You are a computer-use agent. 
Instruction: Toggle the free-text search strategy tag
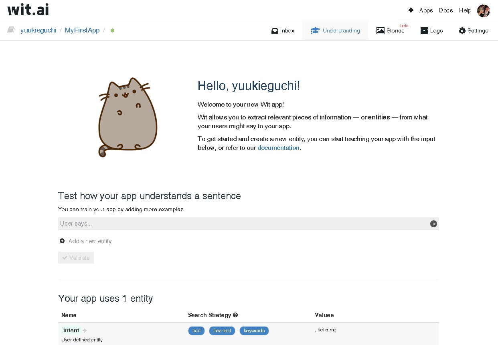(x=222, y=331)
